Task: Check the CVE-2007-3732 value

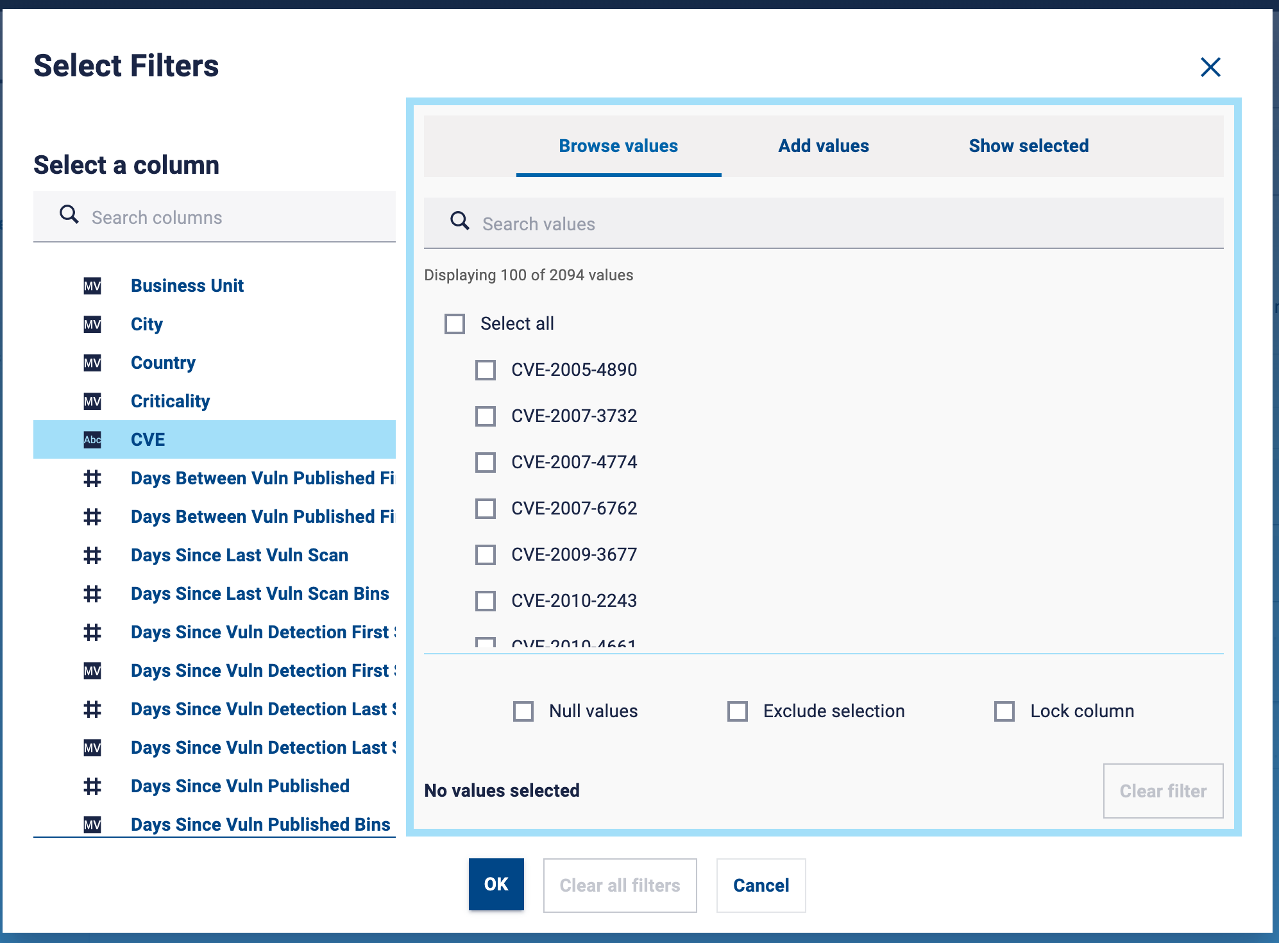Action: click(x=486, y=416)
